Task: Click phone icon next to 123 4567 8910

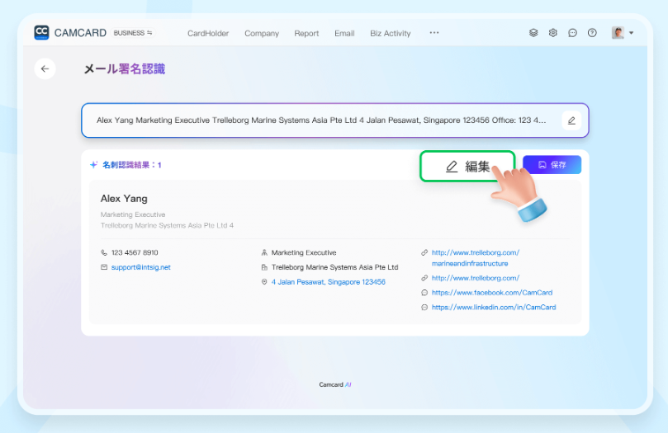Action: 104,252
